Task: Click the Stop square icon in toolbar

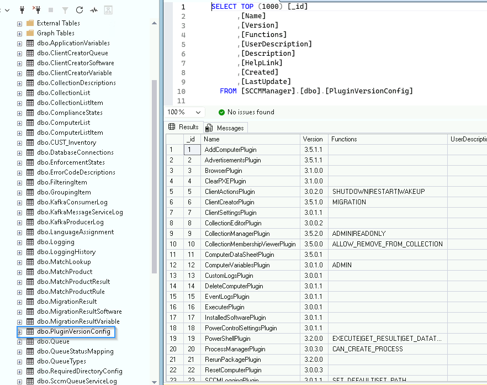Action: tap(51, 10)
